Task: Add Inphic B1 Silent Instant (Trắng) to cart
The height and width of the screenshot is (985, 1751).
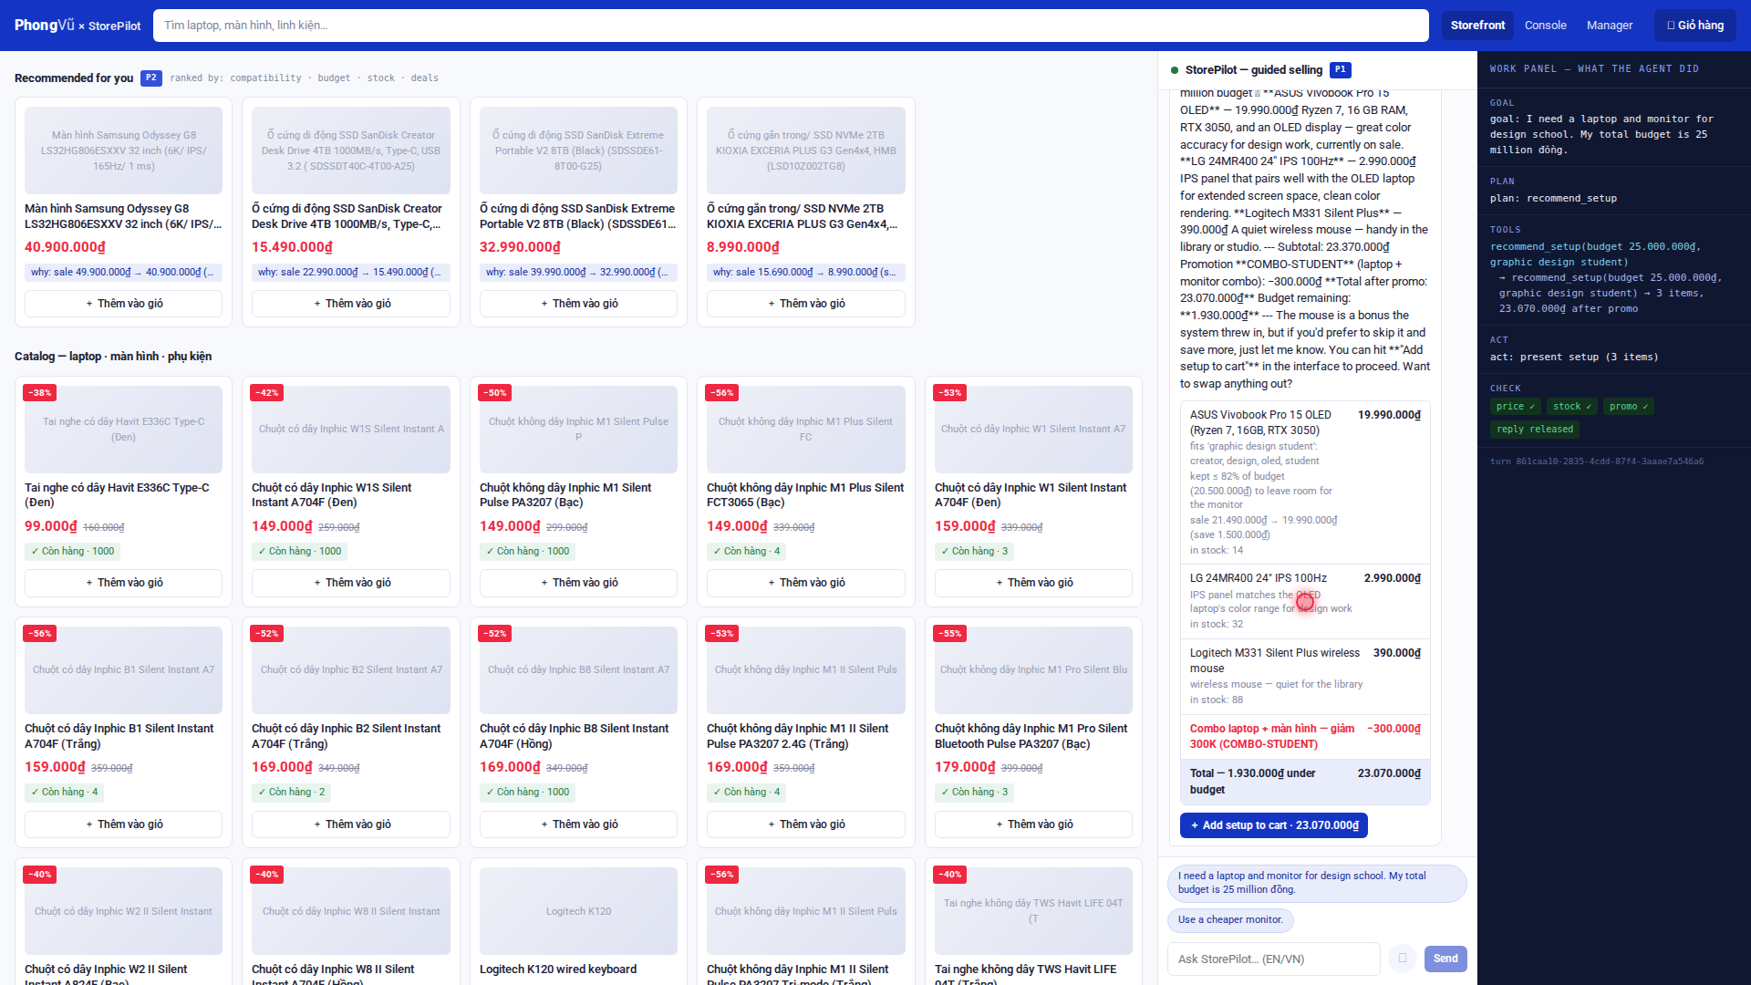Action: pyautogui.click(x=123, y=824)
